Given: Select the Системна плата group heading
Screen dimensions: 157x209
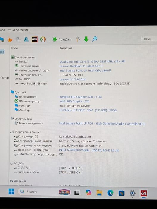Looking at the screenshot, I should pos(23,57).
